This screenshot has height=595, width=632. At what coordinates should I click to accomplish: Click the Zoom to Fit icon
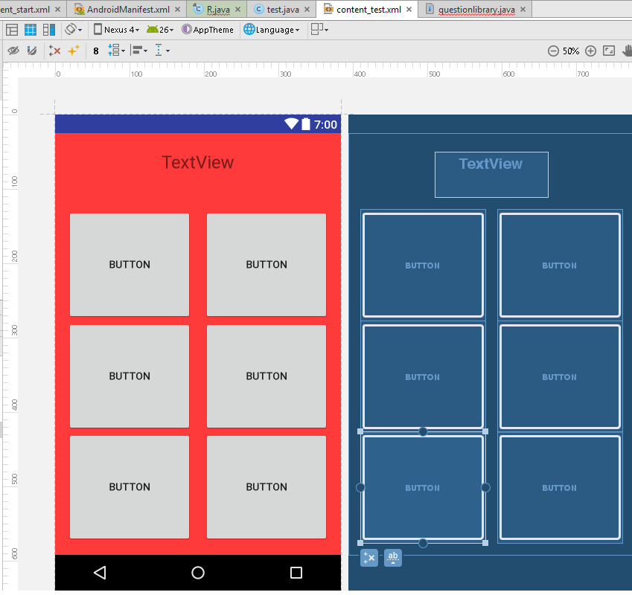(609, 51)
